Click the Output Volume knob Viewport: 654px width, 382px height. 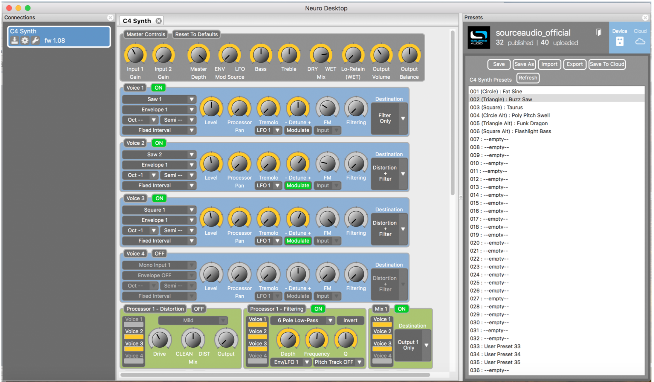coord(381,55)
